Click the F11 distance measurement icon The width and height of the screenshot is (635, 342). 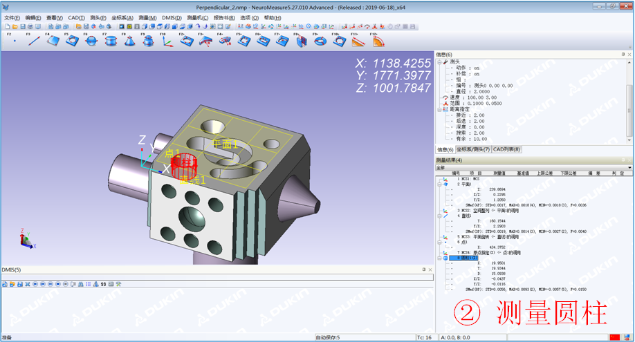tap(358, 41)
